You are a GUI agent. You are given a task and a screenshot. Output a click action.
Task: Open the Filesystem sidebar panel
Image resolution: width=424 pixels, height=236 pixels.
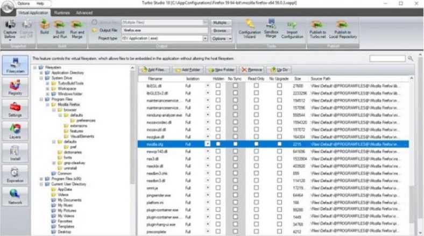15,65
